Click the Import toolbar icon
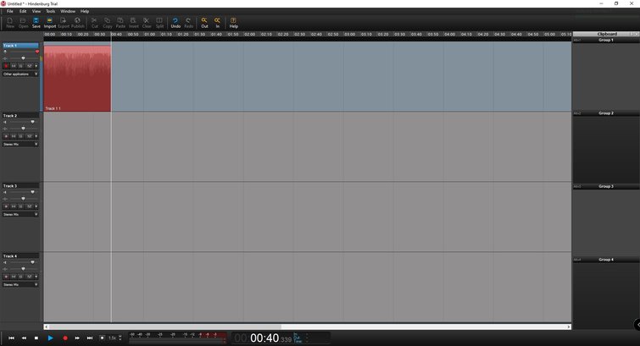The height and width of the screenshot is (346, 640). (x=50, y=21)
